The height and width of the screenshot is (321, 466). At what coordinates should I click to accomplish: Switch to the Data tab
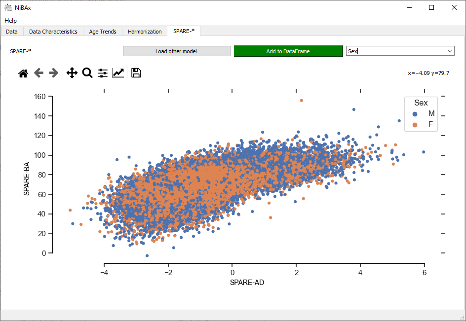tap(11, 32)
